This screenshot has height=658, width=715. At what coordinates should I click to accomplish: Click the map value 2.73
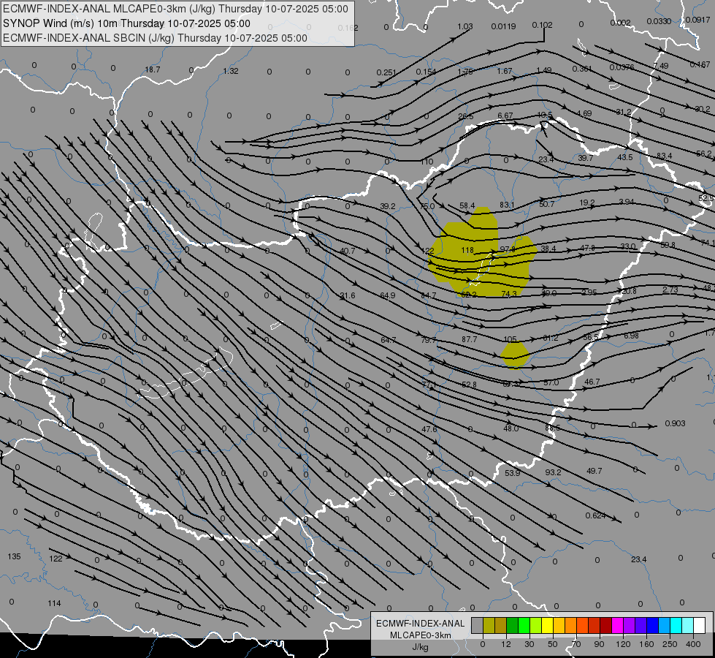click(x=670, y=290)
